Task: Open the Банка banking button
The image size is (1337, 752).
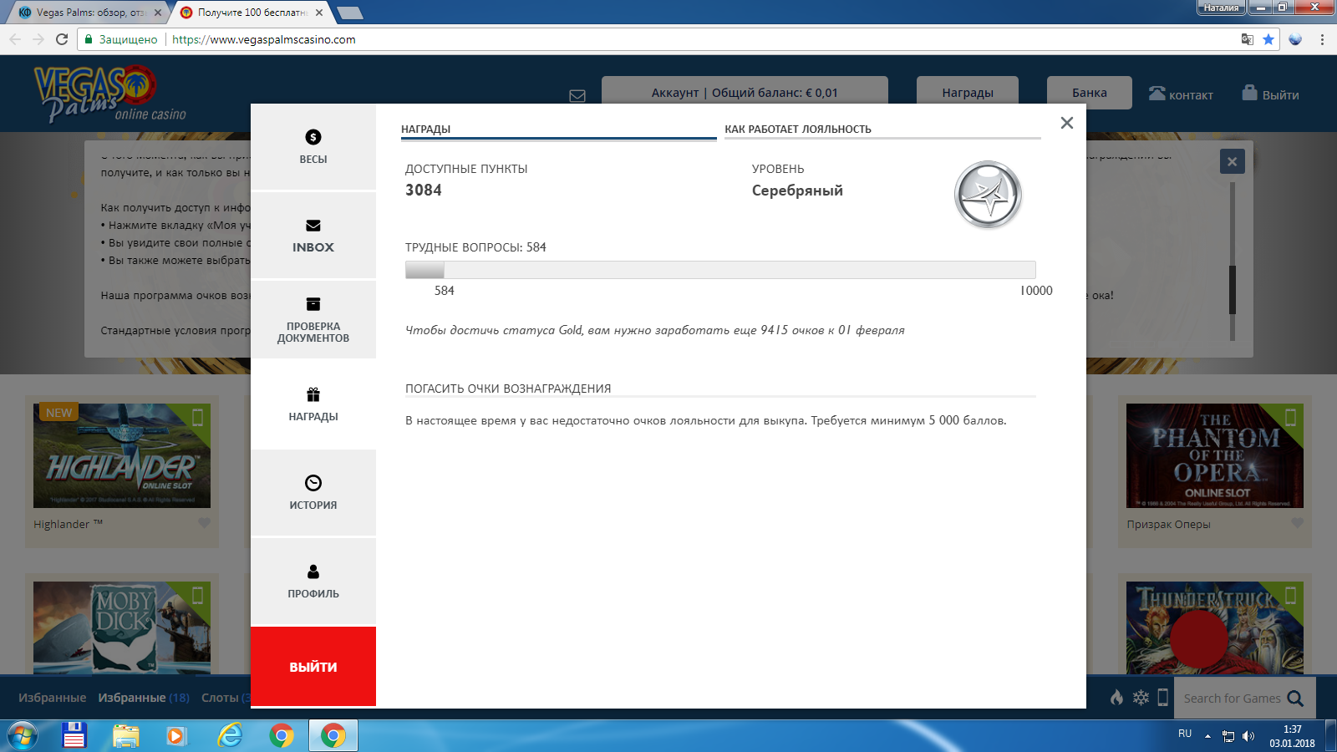Action: [x=1090, y=93]
